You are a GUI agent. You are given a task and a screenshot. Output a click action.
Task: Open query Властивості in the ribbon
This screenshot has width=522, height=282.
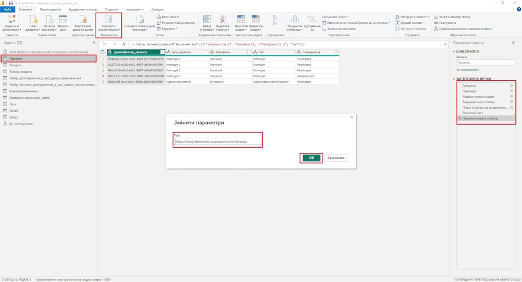[168, 16]
